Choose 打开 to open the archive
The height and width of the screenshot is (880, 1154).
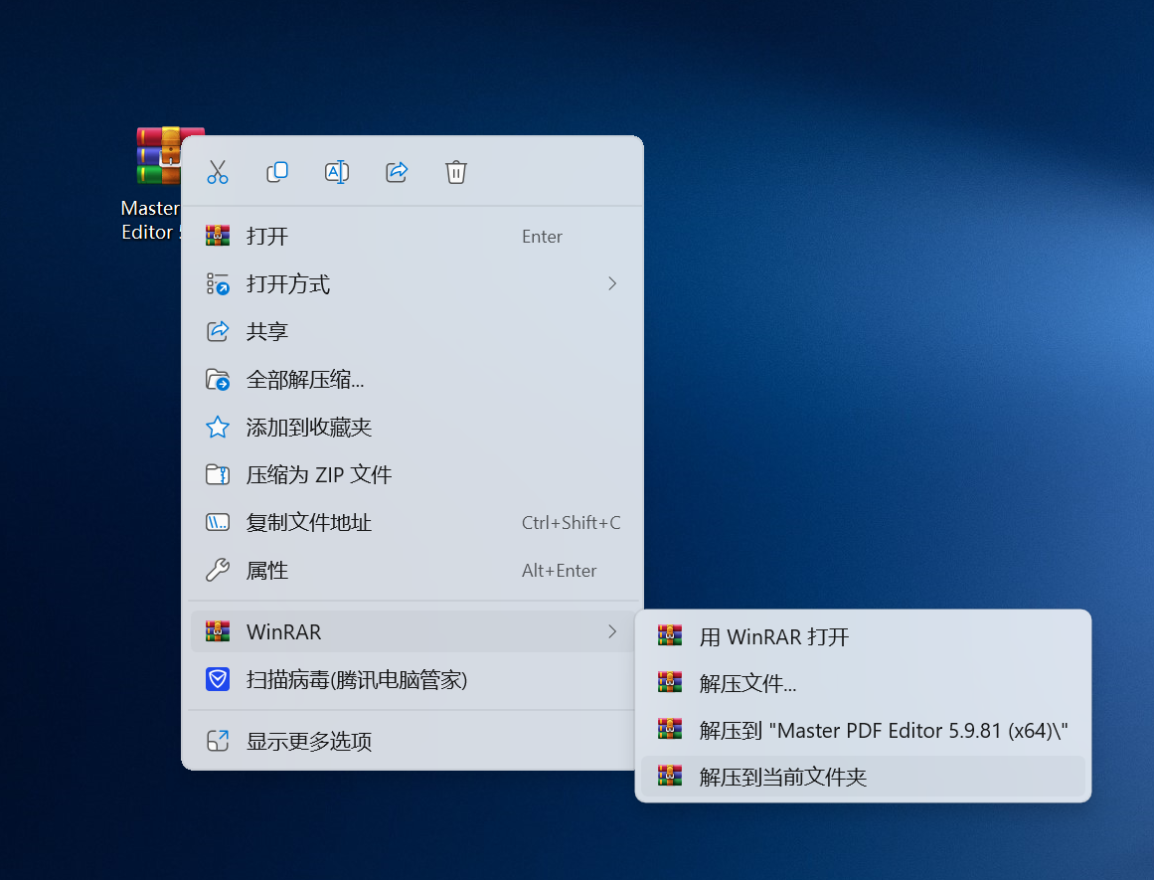267,237
